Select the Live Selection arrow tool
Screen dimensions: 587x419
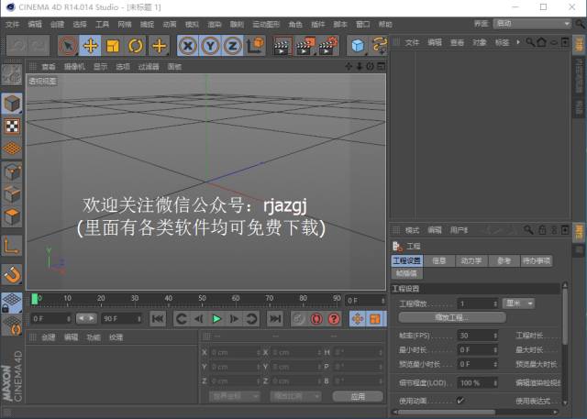(68, 45)
